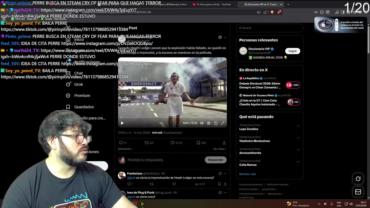Viewport: 370px width, 208px height.
Task: Switch to El chico quiere cafe YouTube tab
Action: [x=213, y=4]
